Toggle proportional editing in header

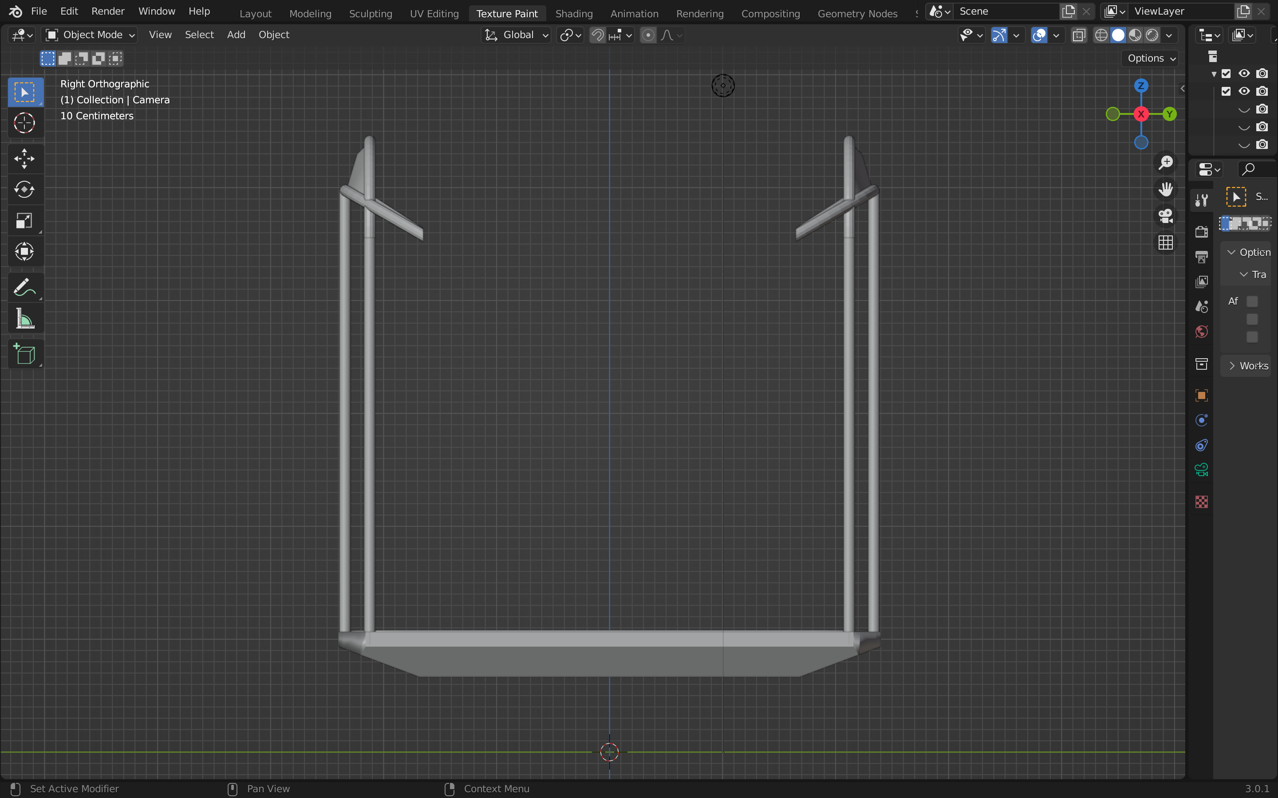(x=648, y=35)
